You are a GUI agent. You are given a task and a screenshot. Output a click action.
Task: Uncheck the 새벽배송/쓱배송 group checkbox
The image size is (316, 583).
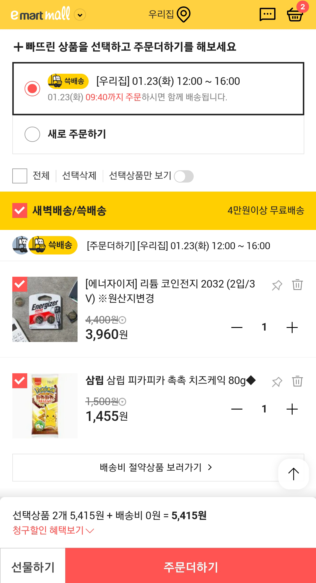pyautogui.click(x=20, y=211)
